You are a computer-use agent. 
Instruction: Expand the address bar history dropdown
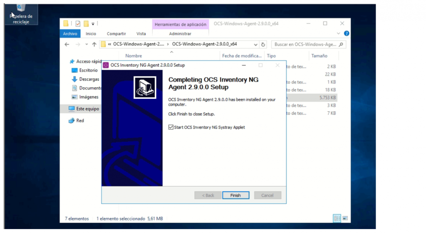[x=255, y=44]
